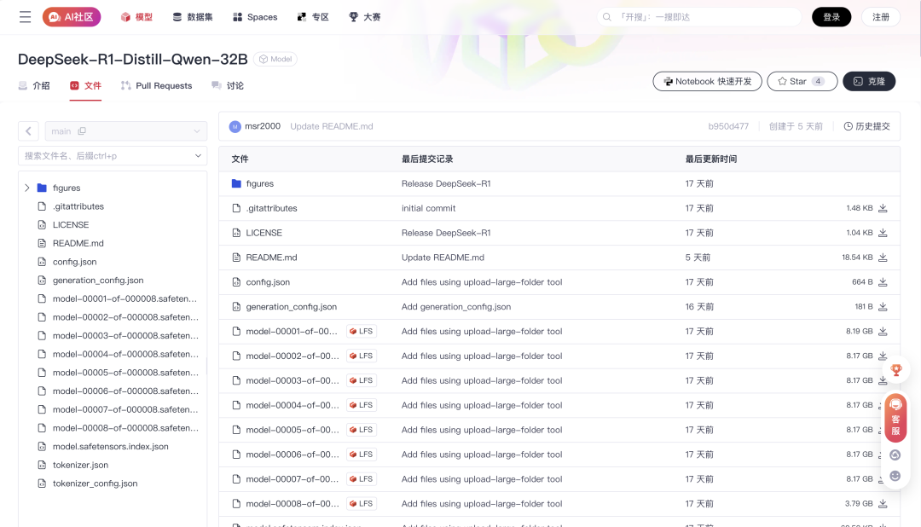Select tokenizer.json in the file tree
This screenshot has height=527, width=921.
(x=80, y=465)
